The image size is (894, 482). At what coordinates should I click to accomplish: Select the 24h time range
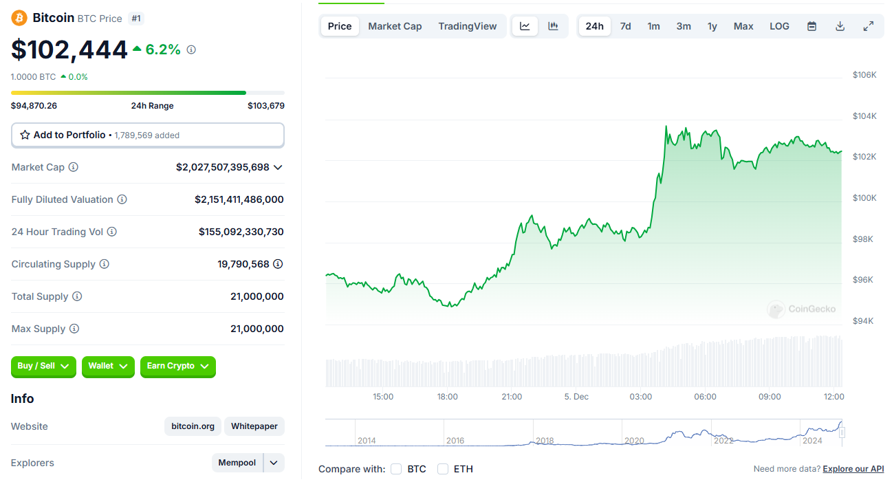click(x=595, y=26)
